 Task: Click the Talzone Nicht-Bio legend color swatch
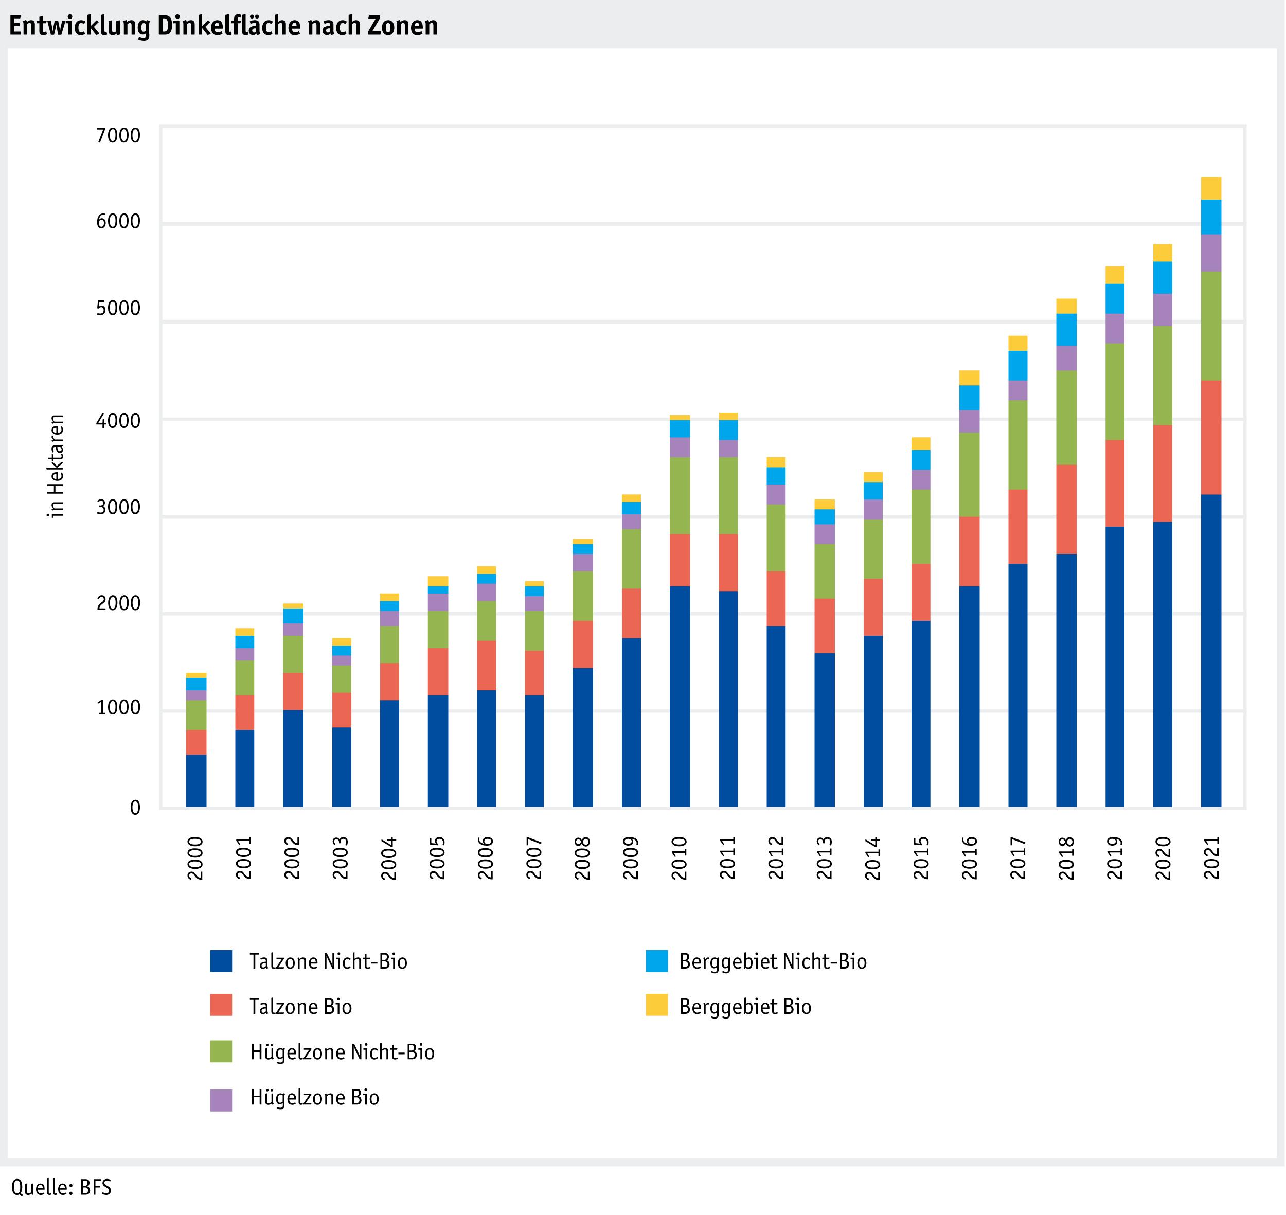point(221,961)
